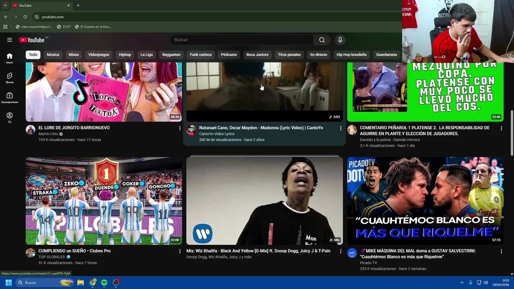Image resolution: width=514 pixels, height=289 pixels.
Task: Open Shorts from the sidebar
Action: pyautogui.click(x=10, y=78)
